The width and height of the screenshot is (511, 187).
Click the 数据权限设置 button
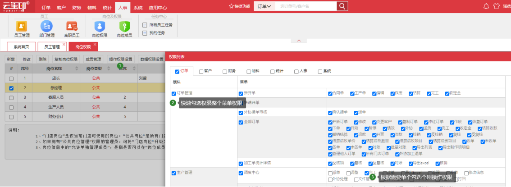[x=151, y=59]
